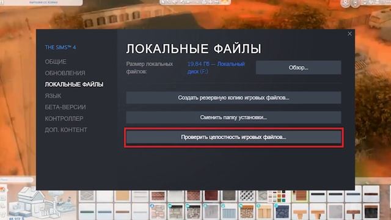391x220 pixels.
Task: Open the ЯЗЫК section
Action: click(53, 96)
